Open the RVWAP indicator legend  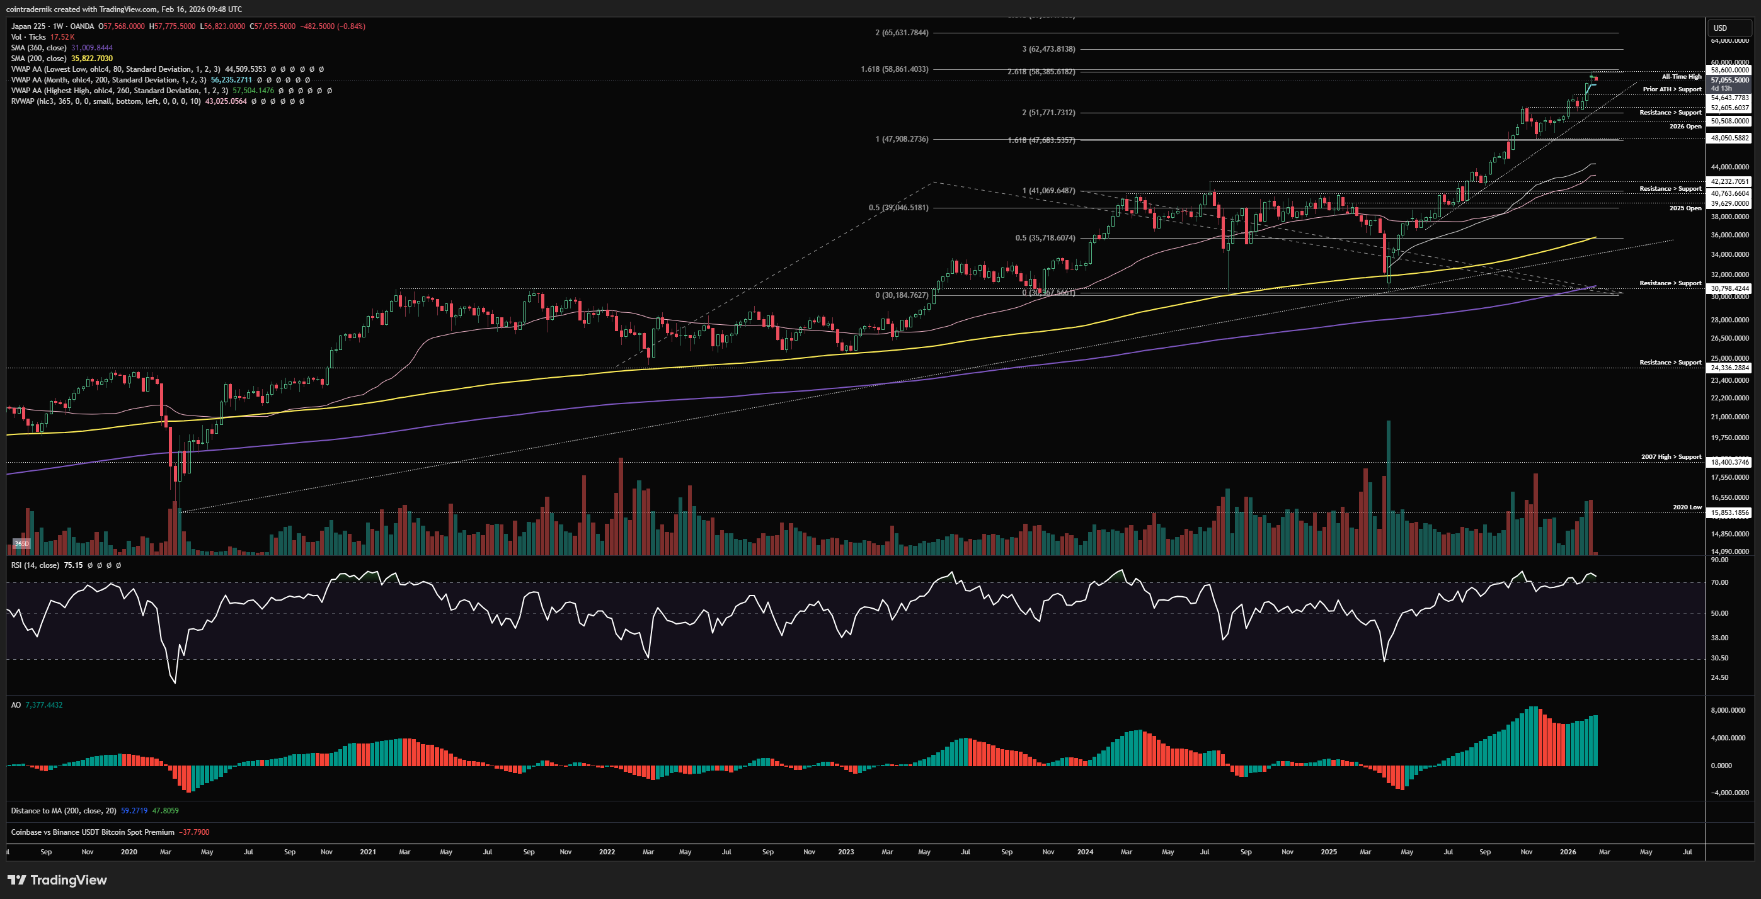point(105,101)
